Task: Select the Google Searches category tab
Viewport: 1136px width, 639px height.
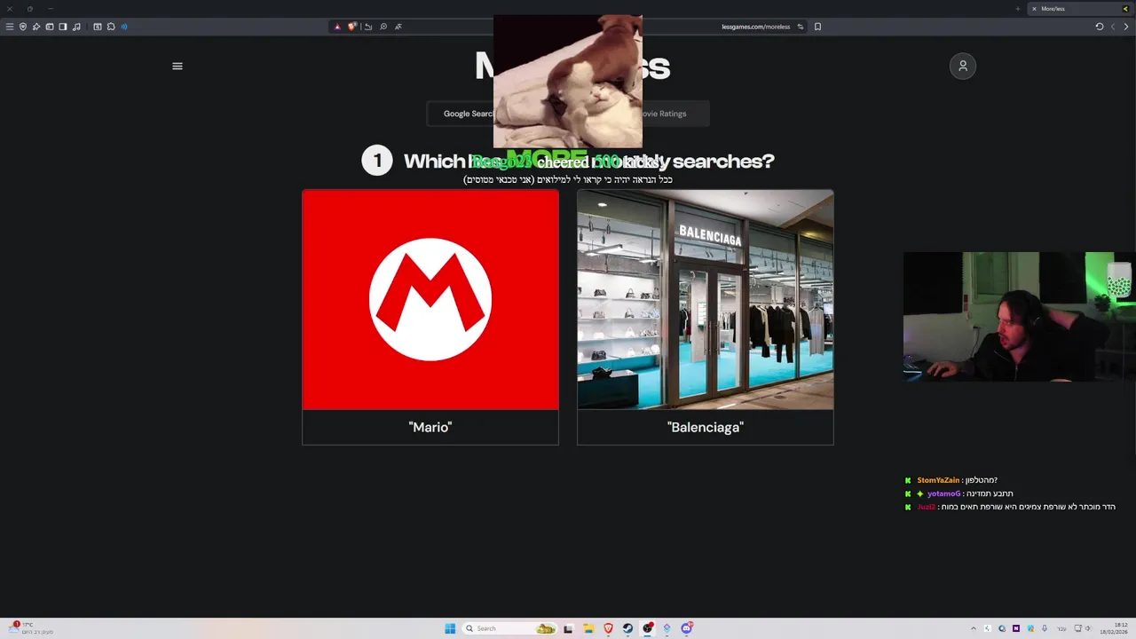Action: coord(468,114)
